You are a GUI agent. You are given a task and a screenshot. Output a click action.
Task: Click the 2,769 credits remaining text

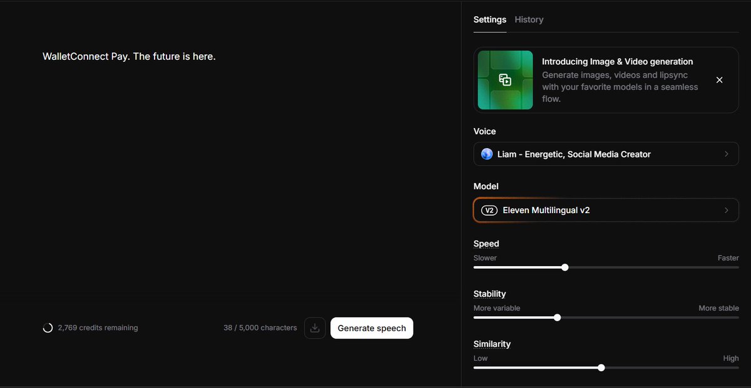(98, 328)
